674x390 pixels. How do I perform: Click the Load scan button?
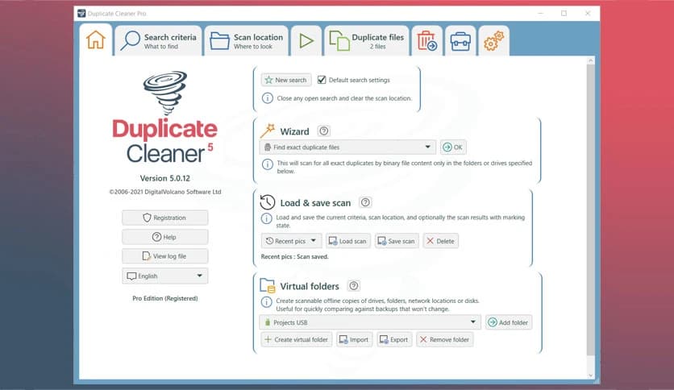tap(347, 241)
